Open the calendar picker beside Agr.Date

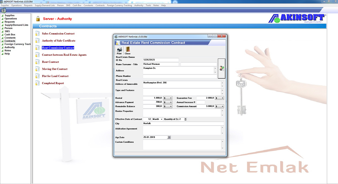[x=169, y=137]
